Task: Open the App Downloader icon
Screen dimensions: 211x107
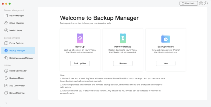Action: pyautogui.click(x=6, y=85)
